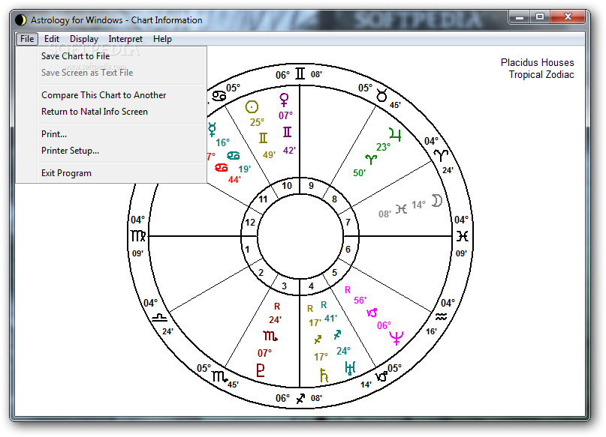This screenshot has height=437, width=606.
Task: Open the File menu
Action: (27, 39)
